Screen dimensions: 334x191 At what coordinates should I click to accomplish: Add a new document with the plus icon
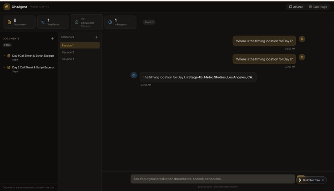[52, 39]
